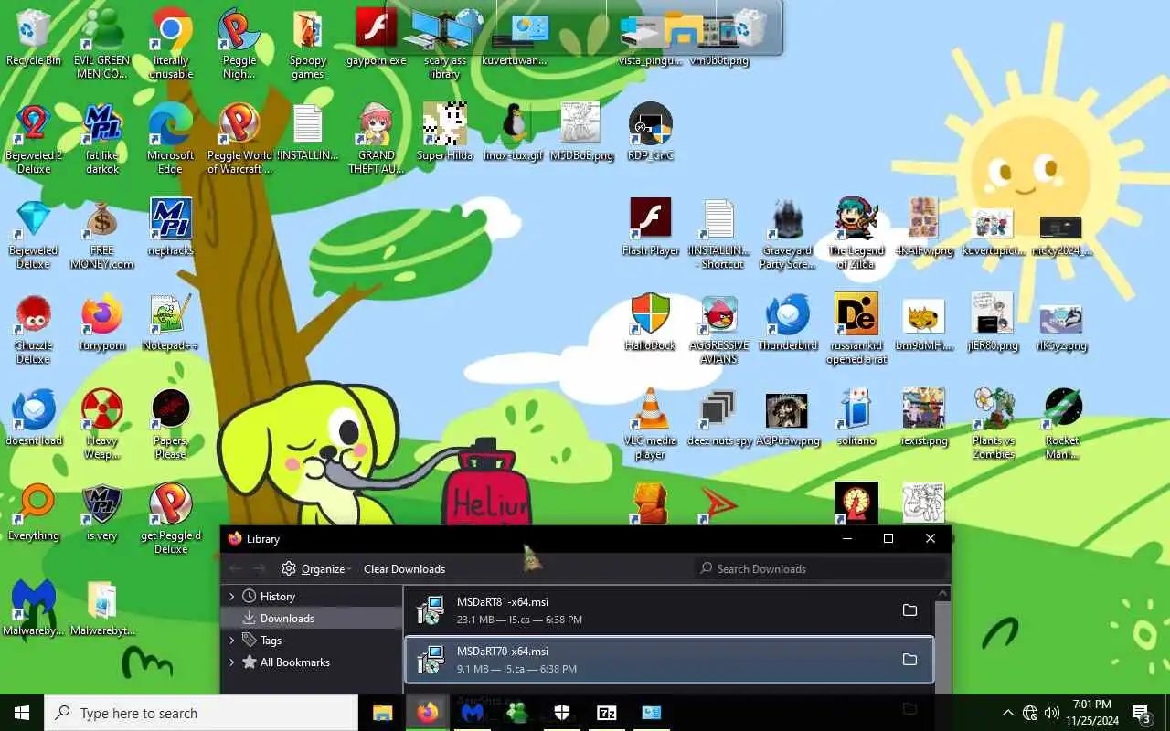The image size is (1170, 731).
Task: Select the Rocket Mani... desktop icon
Action: 1062,424
